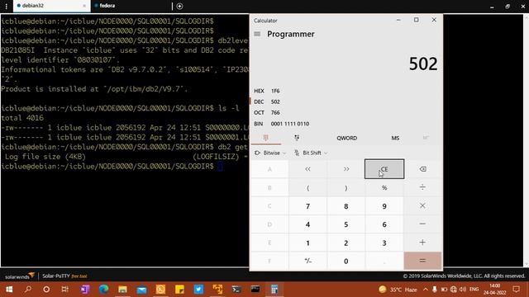Click digit 0 on the keypad
This screenshot has width=529, height=297.
(346, 261)
